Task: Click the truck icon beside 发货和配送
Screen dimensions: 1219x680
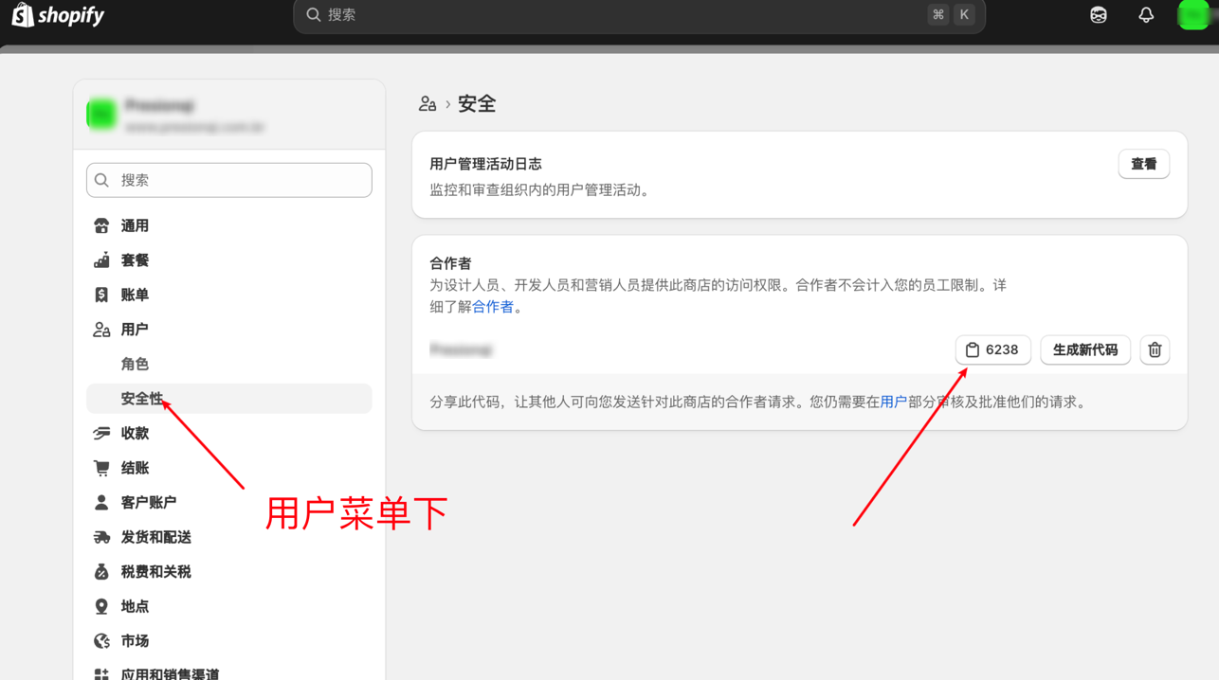Action: coord(101,537)
